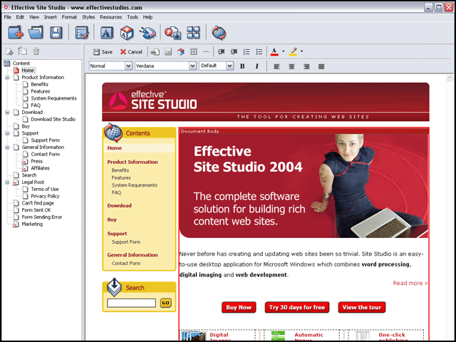This screenshot has height=342, width=456.
Task: Align text left
Action: pos(276,66)
